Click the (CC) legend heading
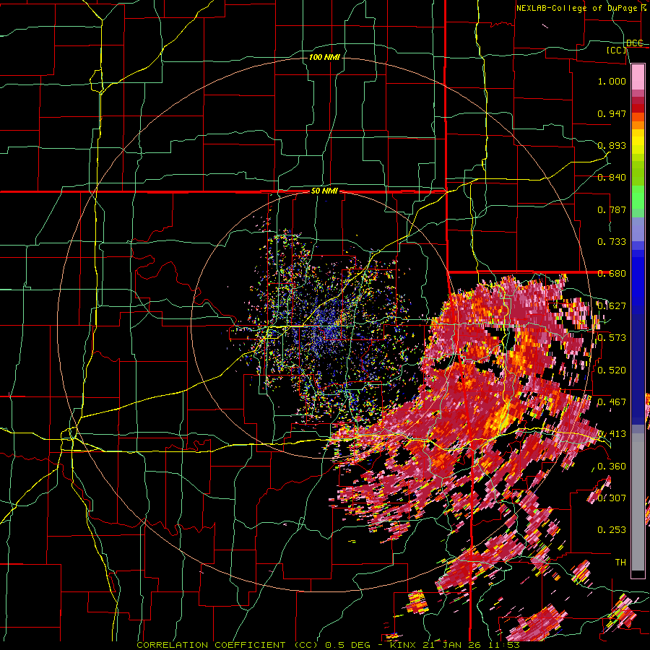This screenshot has height=650, width=650. click(617, 50)
